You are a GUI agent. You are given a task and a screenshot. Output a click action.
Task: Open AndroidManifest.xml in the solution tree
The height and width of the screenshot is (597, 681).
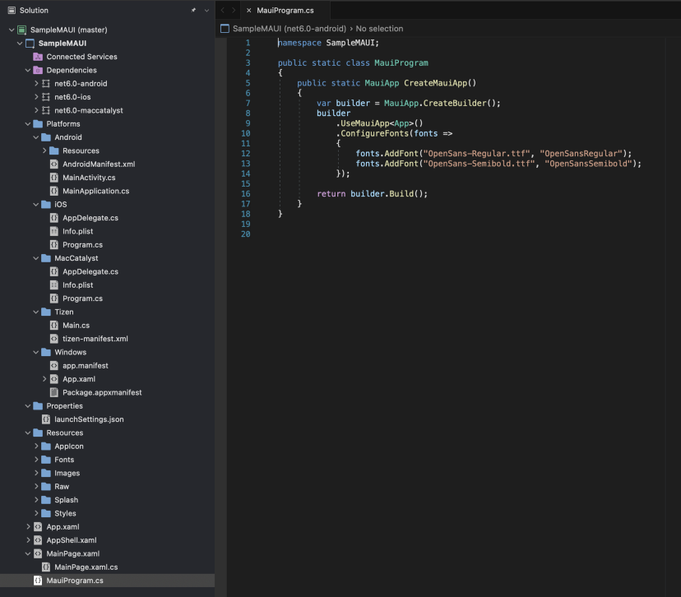pos(99,164)
